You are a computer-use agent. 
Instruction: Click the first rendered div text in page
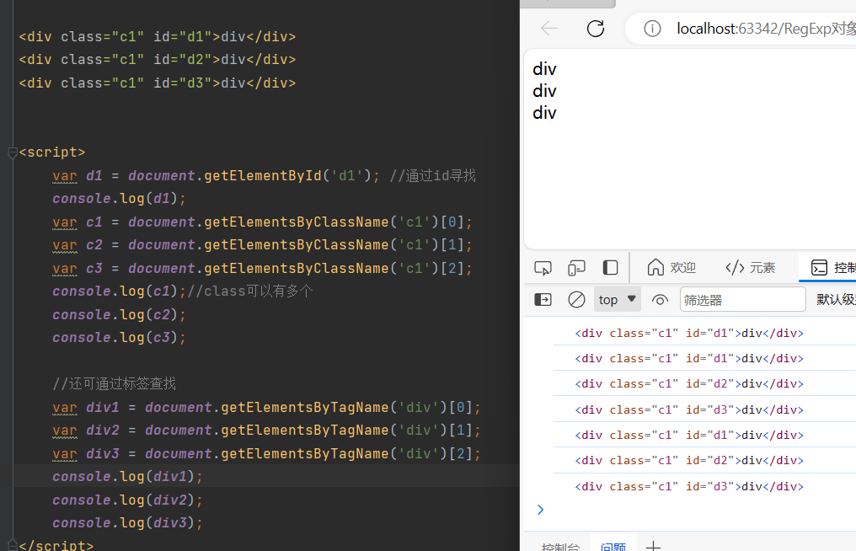tap(544, 69)
